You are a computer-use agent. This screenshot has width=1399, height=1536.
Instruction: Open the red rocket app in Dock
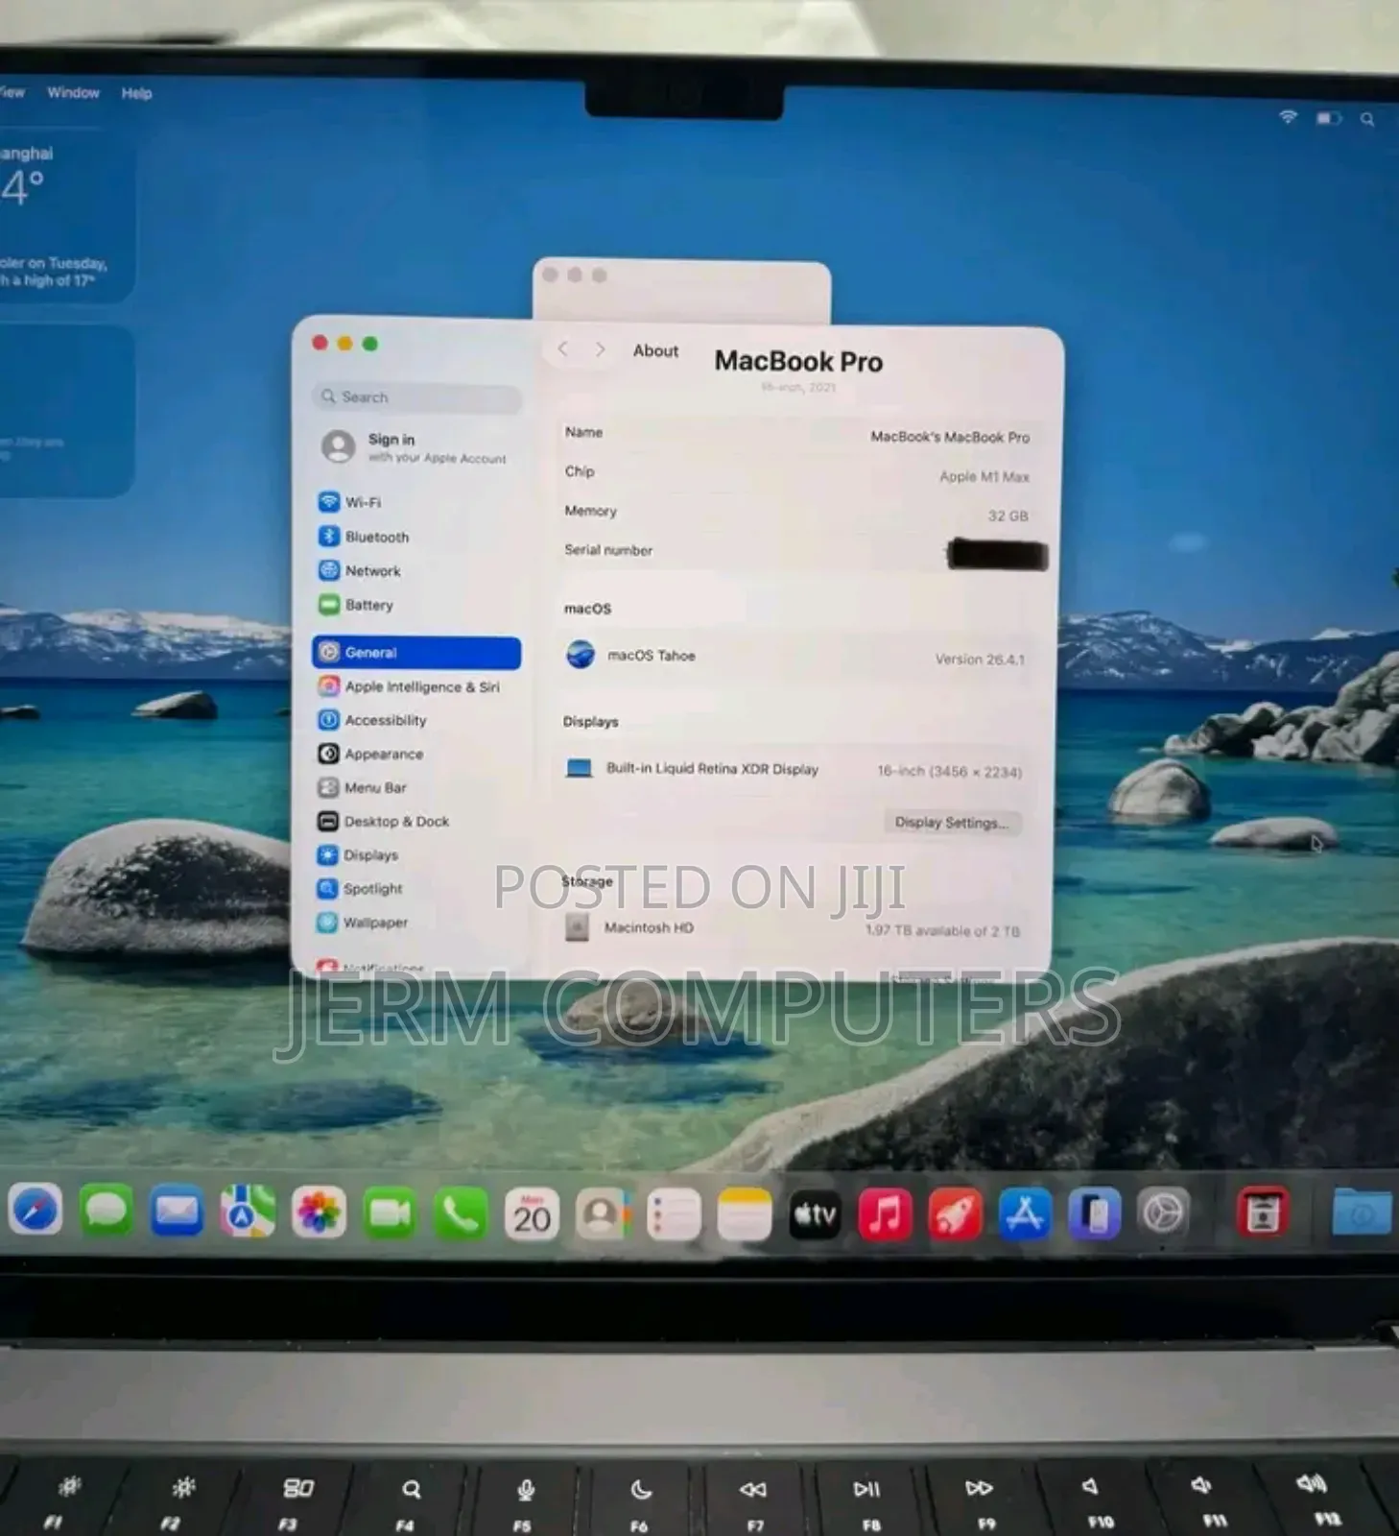955,1215
